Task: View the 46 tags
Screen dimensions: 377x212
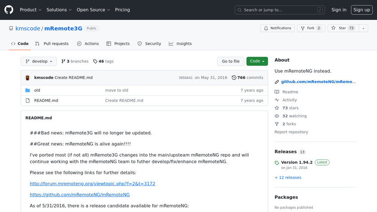Action: pyautogui.click(x=103, y=62)
